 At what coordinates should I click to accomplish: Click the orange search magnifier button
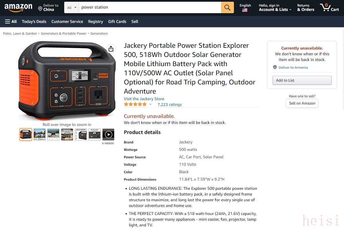[x=227, y=7]
